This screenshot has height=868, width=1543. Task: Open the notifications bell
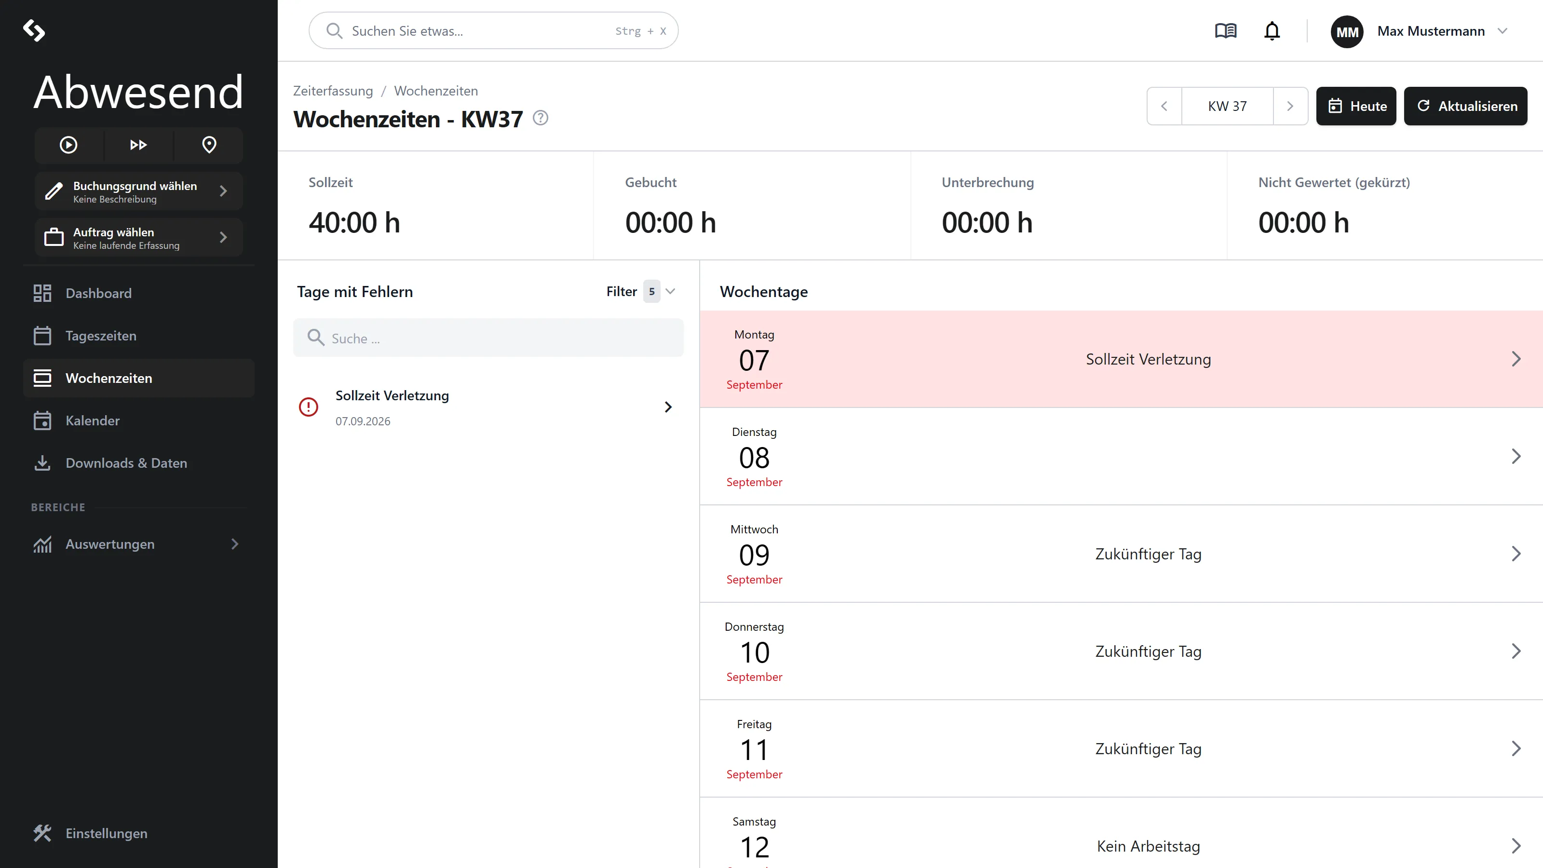click(1272, 30)
